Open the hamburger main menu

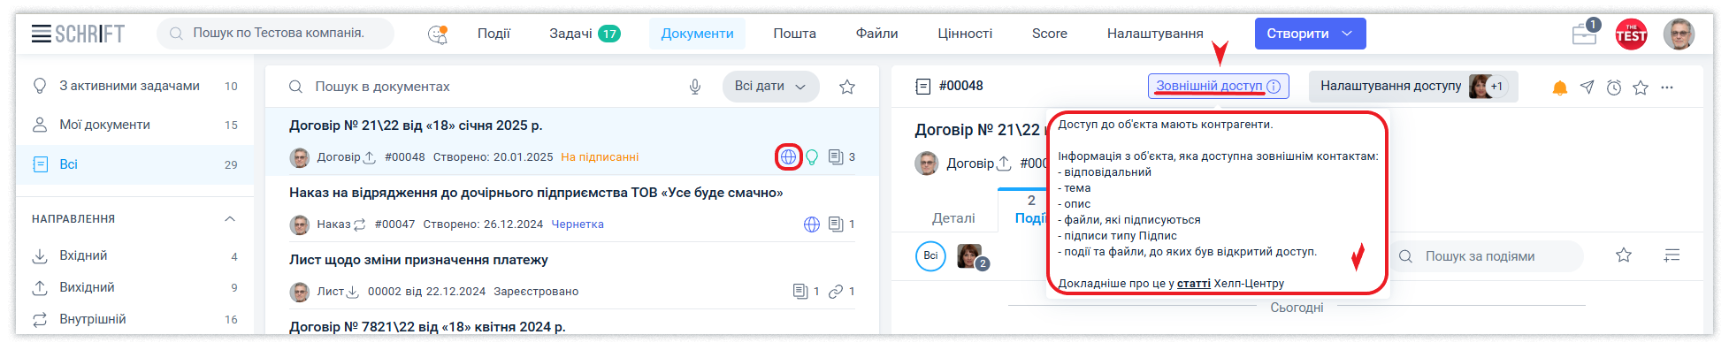pyautogui.click(x=41, y=34)
